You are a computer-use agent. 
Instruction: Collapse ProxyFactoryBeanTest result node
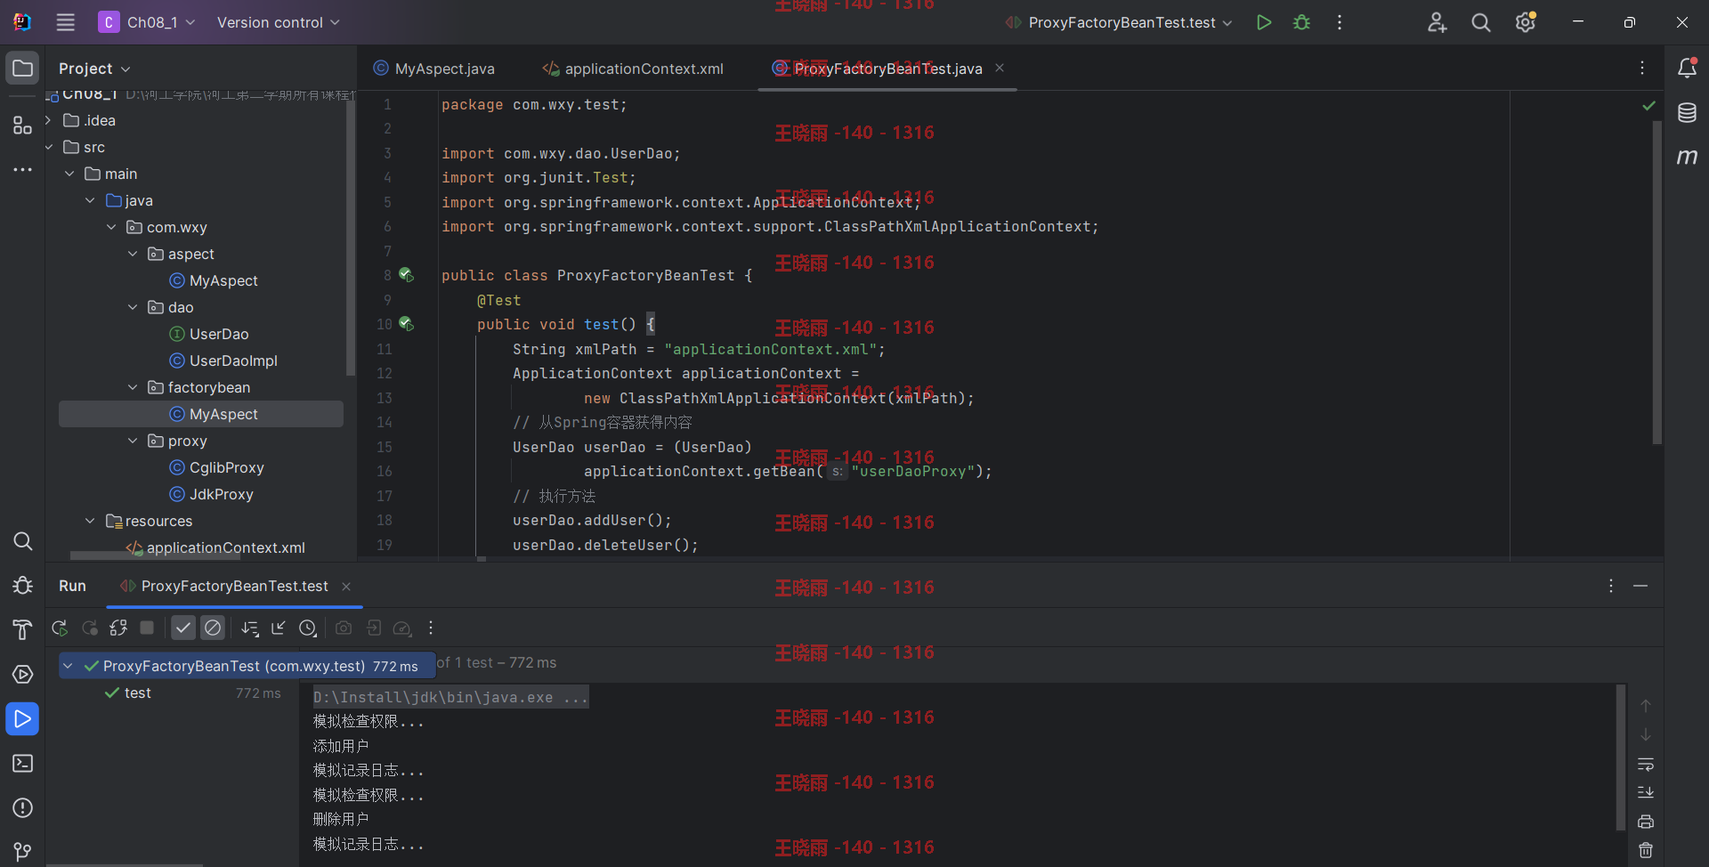tap(68, 666)
